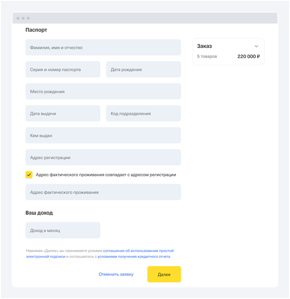Screen dimensions: 290x299
Task: Click the actual residence address field
Action: pos(103,192)
